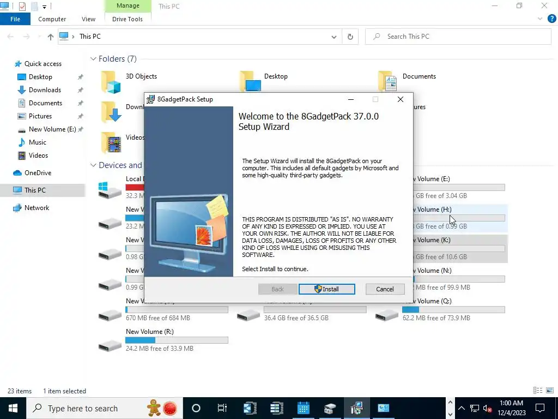Select Network in the navigation pane
The height and width of the screenshot is (419, 558).
tap(37, 208)
